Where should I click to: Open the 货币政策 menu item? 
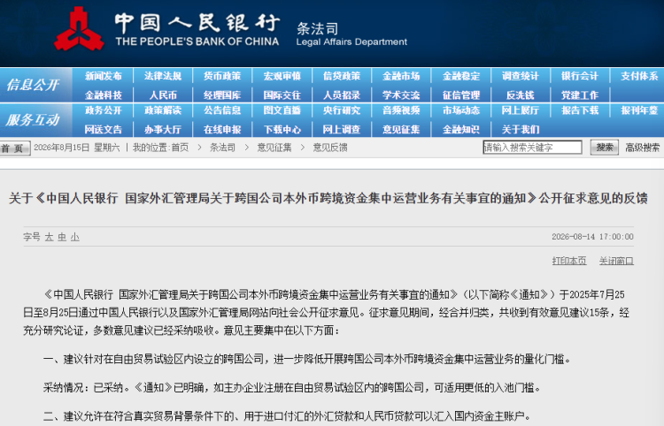point(222,76)
